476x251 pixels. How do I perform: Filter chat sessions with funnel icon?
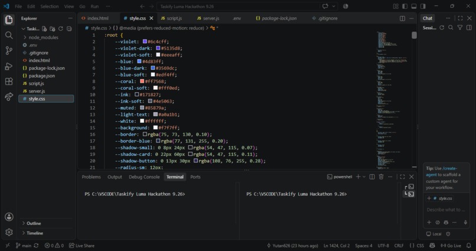tap(460, 28)
